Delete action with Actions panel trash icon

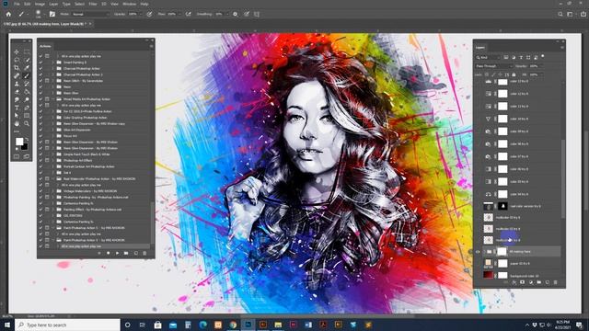coord(144,253)
